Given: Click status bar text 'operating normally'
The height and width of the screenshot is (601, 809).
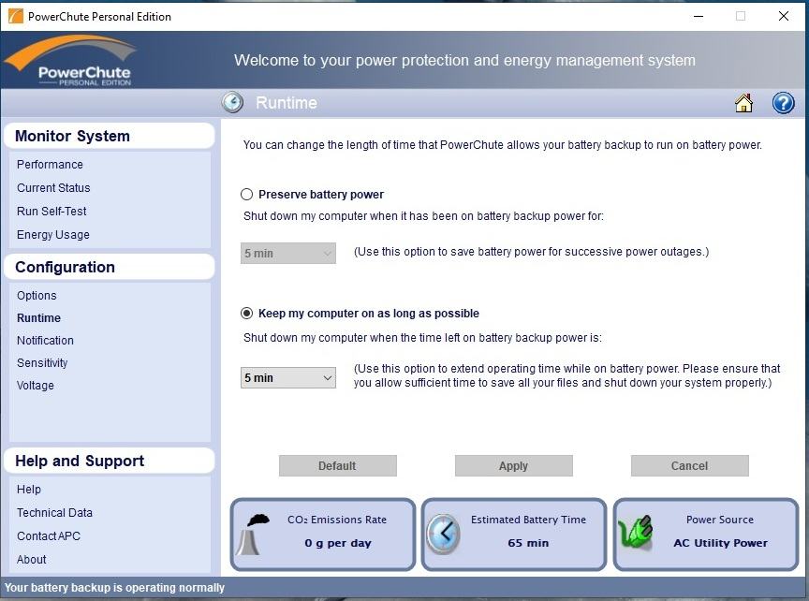Looking at the screenshot, I should click(x=175, y=588).
